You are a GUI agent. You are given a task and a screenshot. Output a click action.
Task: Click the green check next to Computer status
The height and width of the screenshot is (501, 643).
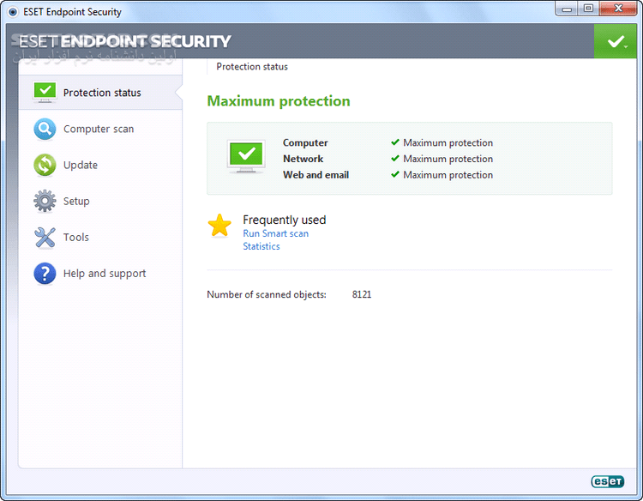[395, 142]
